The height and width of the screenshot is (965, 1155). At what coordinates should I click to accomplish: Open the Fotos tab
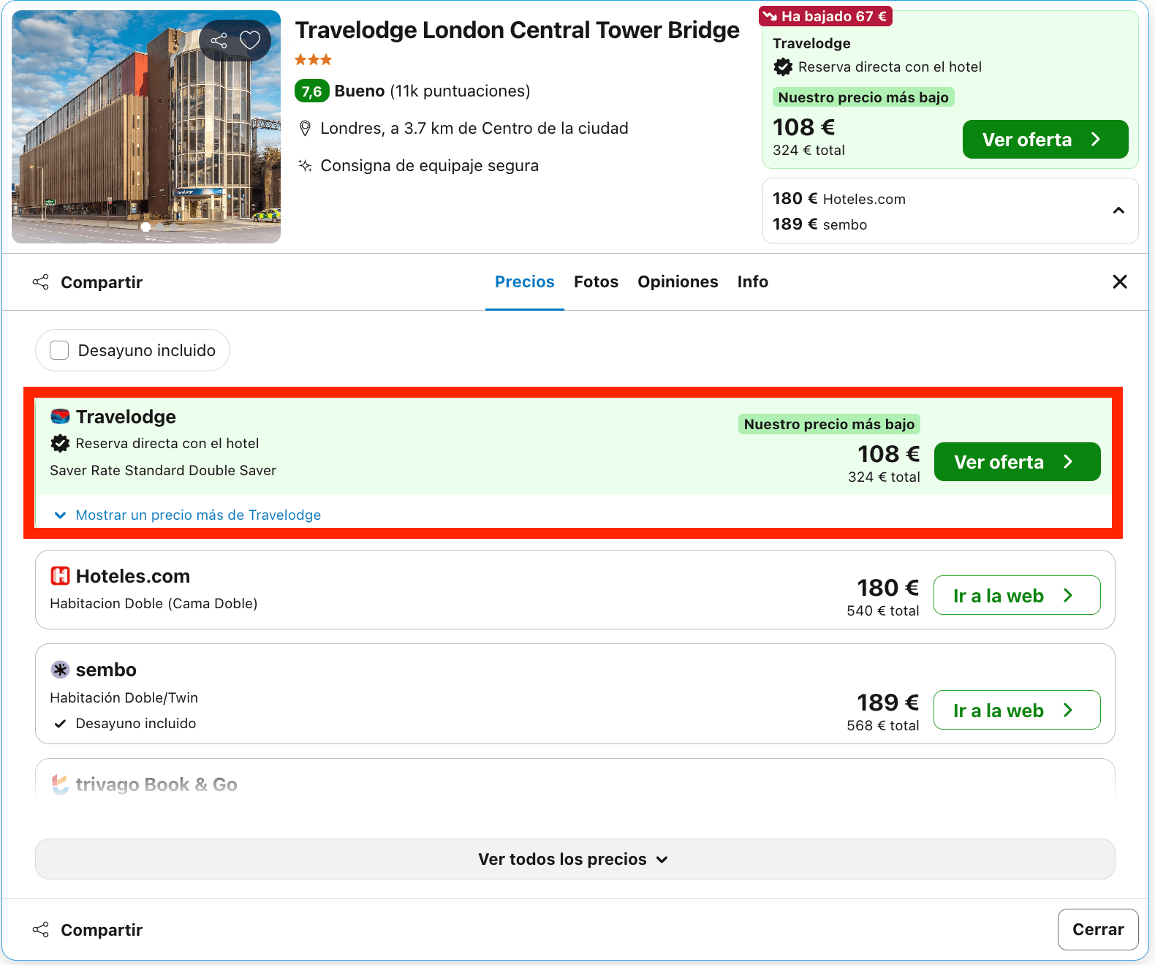[x=596, y=282]
